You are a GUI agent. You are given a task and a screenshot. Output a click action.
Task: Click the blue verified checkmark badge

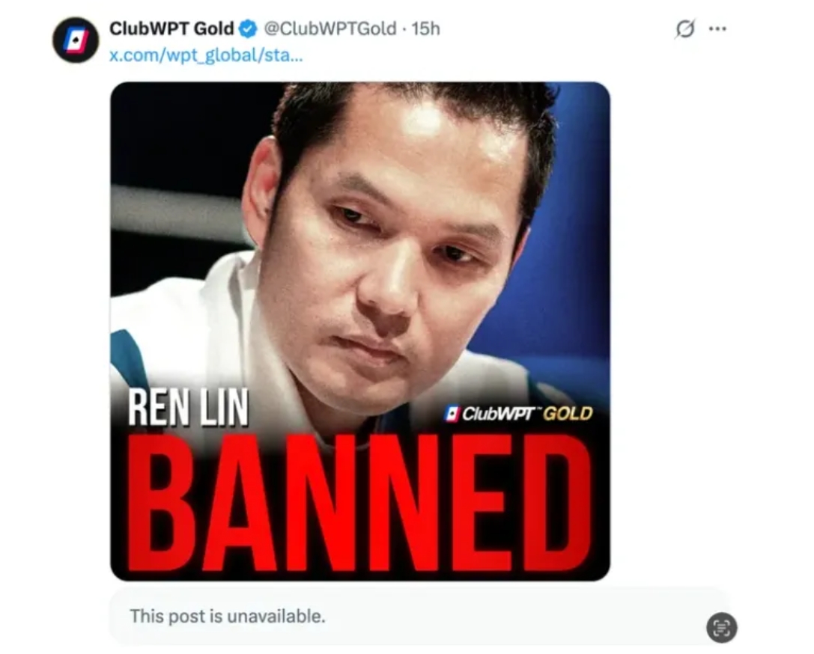(248, 29)
